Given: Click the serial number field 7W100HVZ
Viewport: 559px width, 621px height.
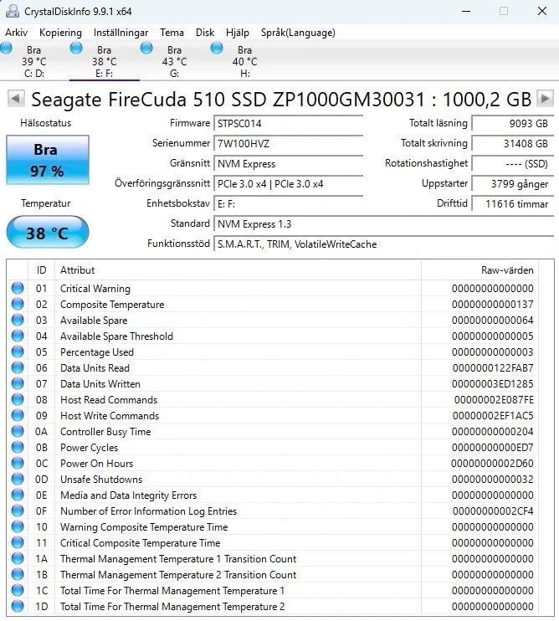Looking at the screenshot, I should [x=288, y=143].
